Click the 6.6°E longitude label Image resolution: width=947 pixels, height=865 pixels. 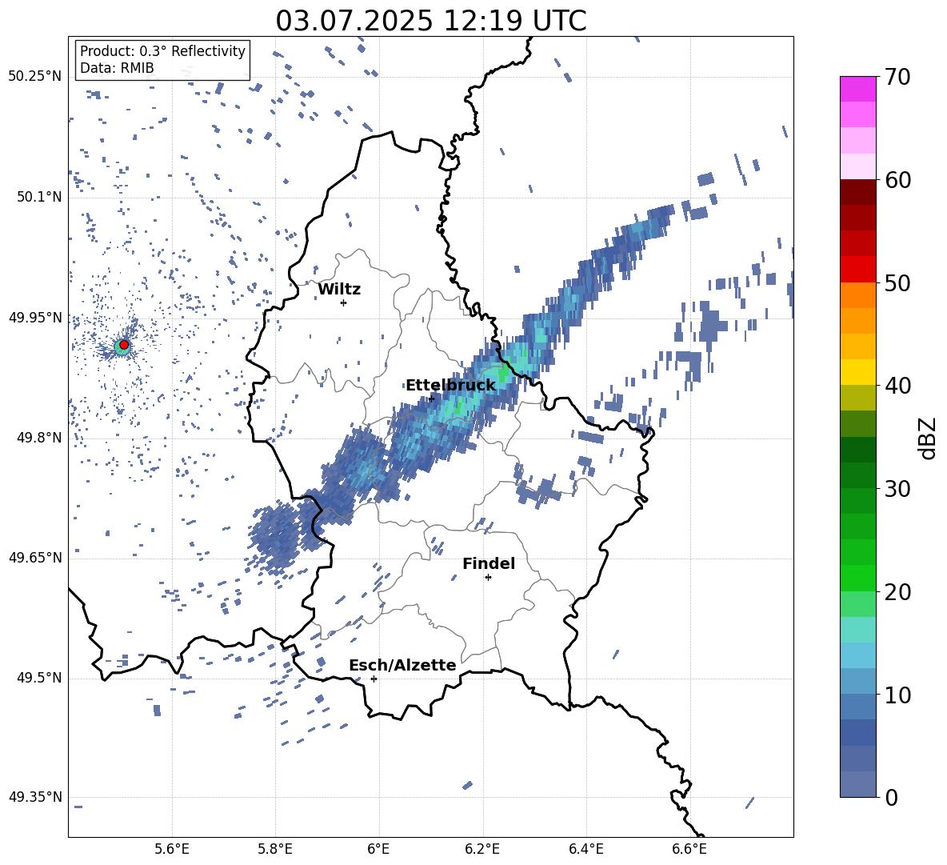coord(689,849)
